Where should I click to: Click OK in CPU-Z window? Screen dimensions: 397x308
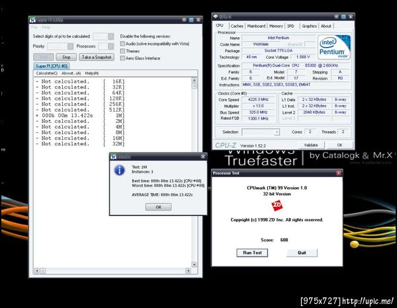coord(339,145)
